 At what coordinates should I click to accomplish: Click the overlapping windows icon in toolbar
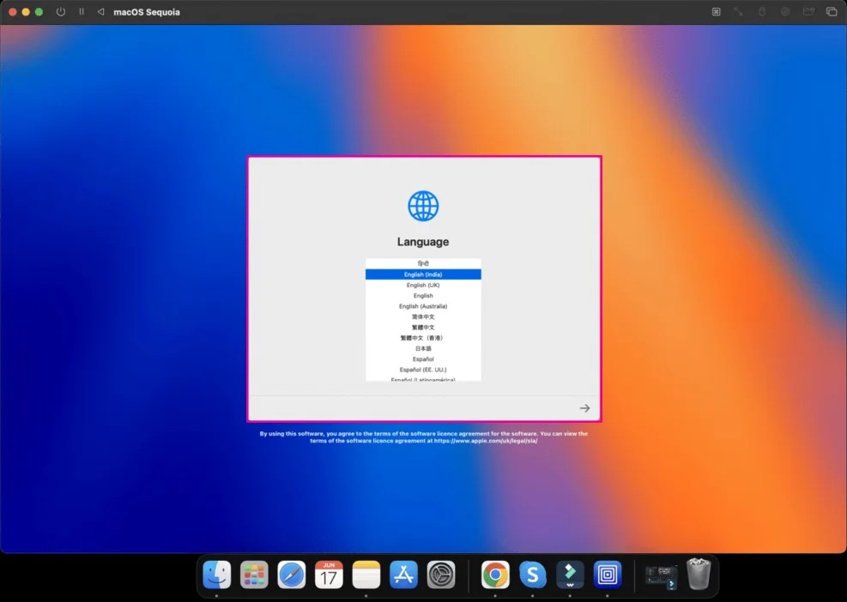(832, 11)
